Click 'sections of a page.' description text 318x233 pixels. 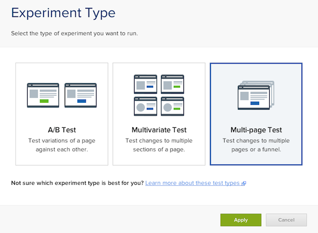point(159,149)
